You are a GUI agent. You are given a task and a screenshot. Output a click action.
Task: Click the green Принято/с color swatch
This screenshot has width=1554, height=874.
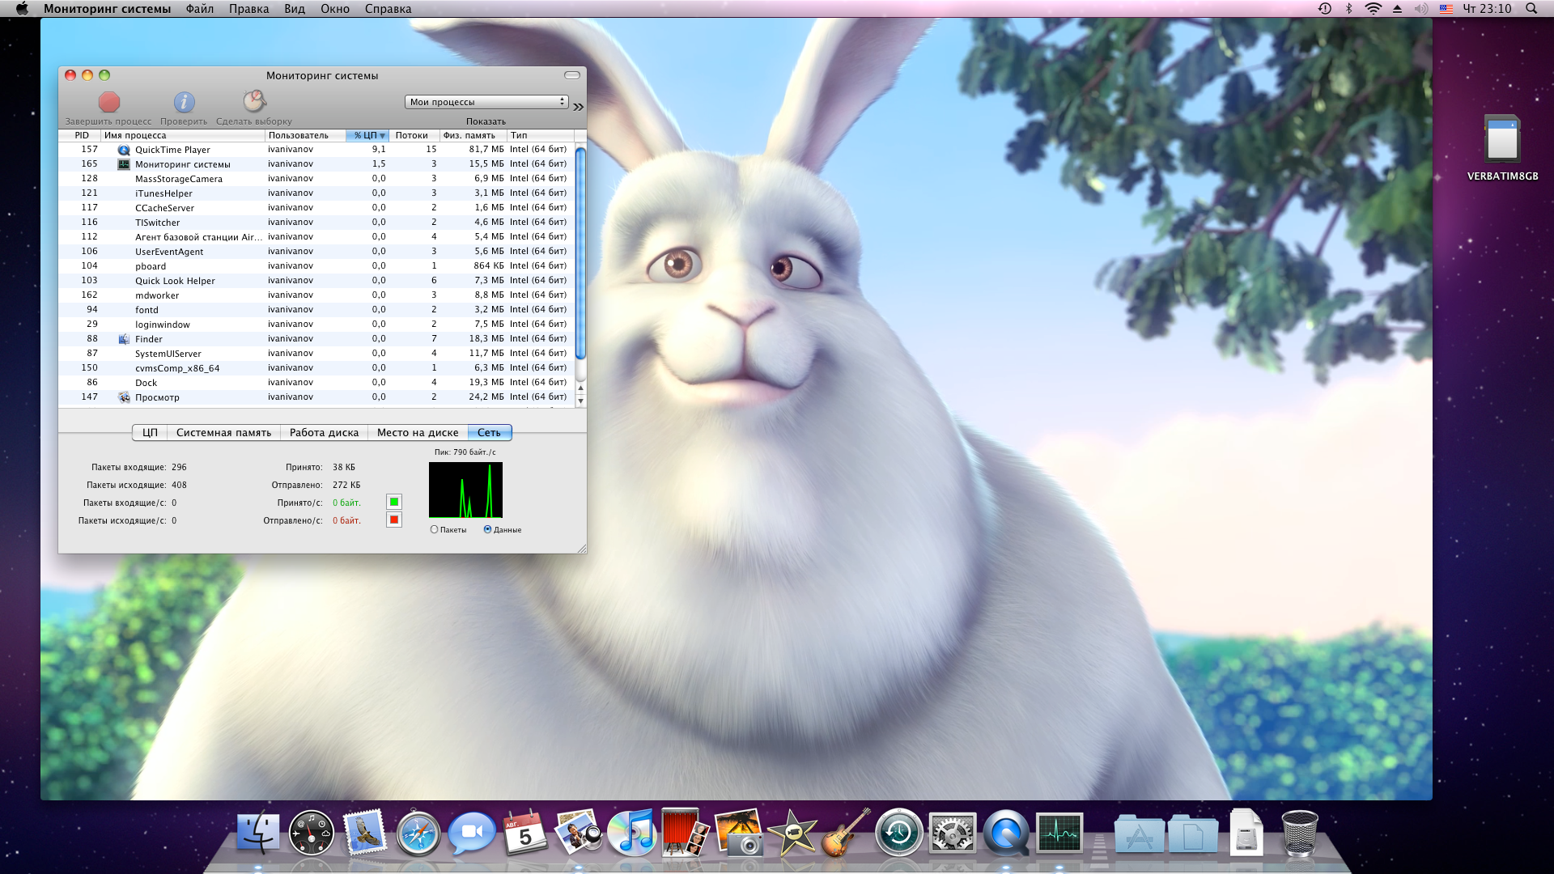pos(394,503)
